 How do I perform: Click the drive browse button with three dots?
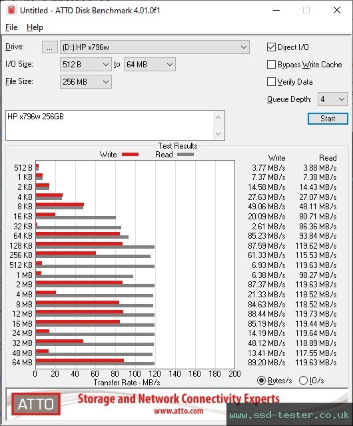(x=50, y=47)
